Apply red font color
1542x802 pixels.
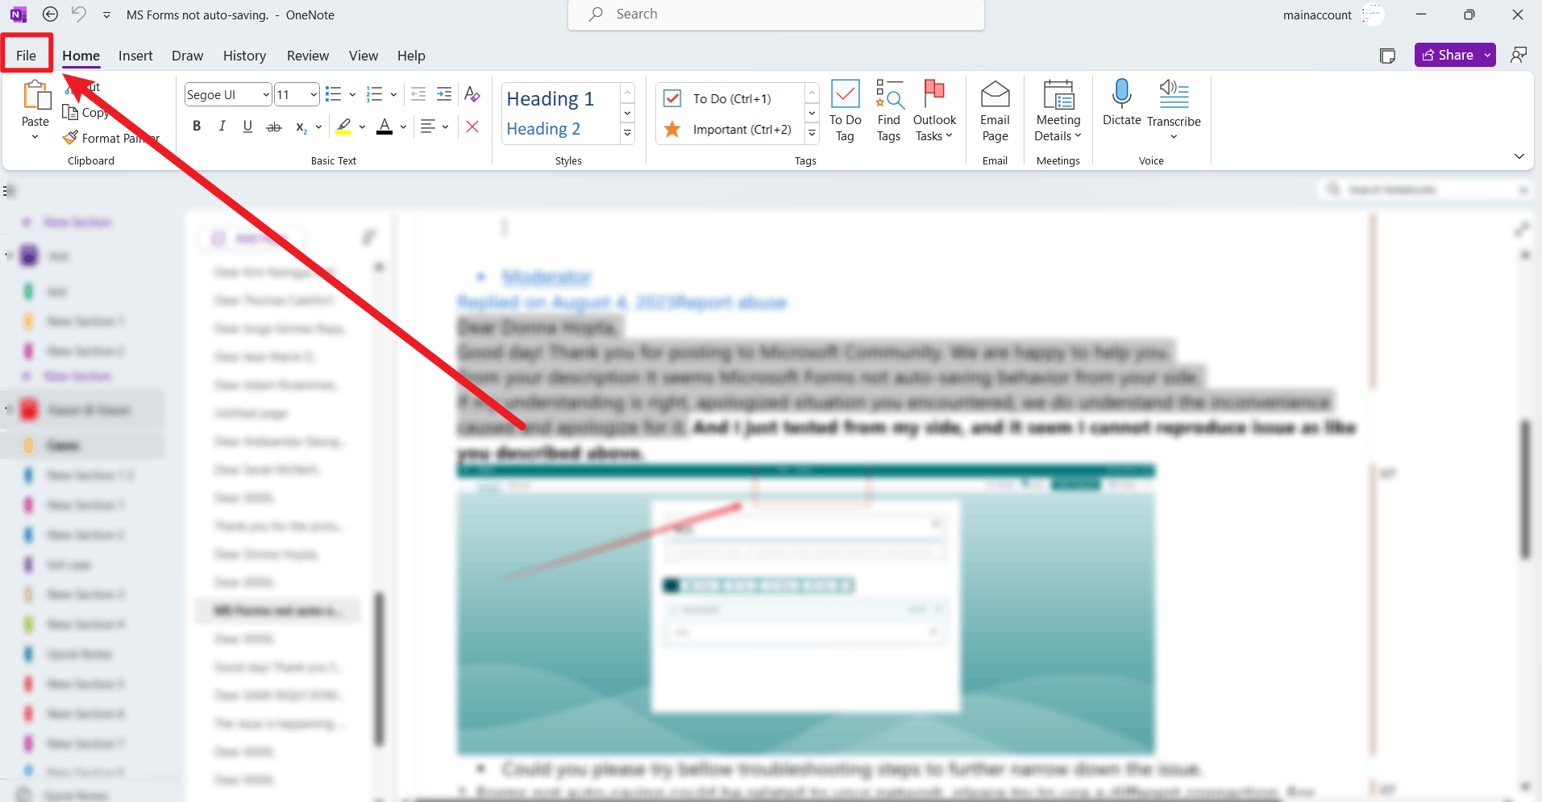(x=384, y=127)
